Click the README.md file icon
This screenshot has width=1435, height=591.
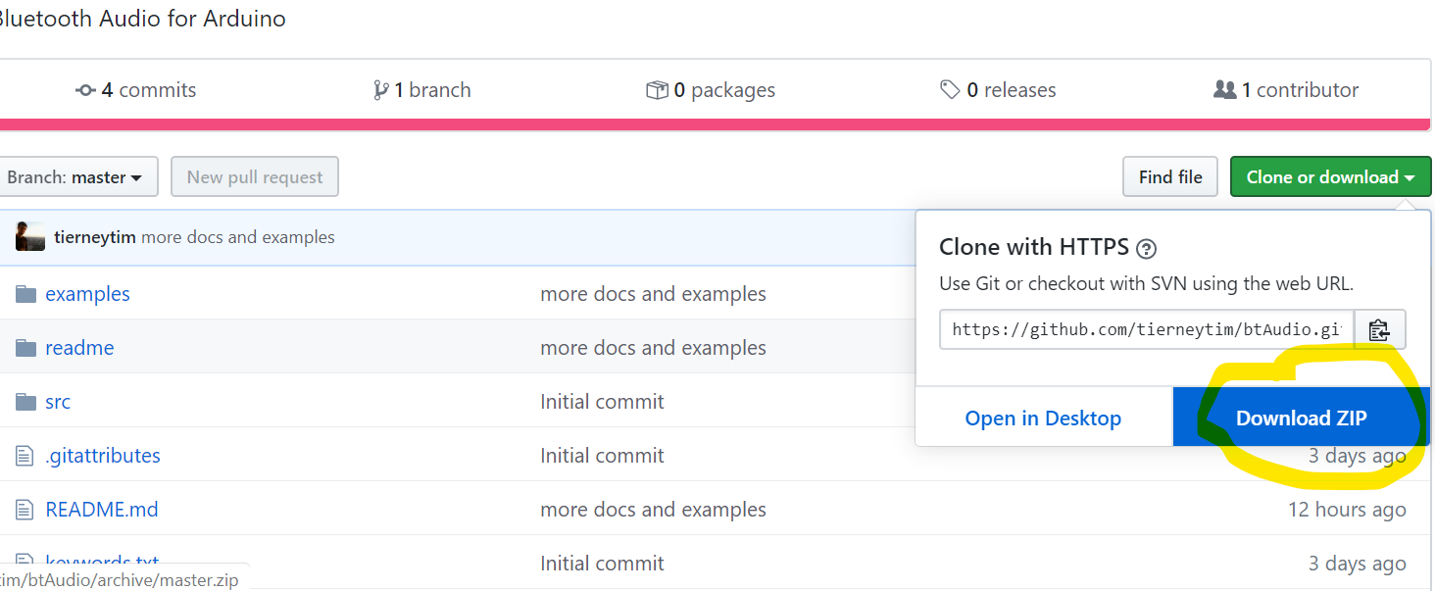25,510
